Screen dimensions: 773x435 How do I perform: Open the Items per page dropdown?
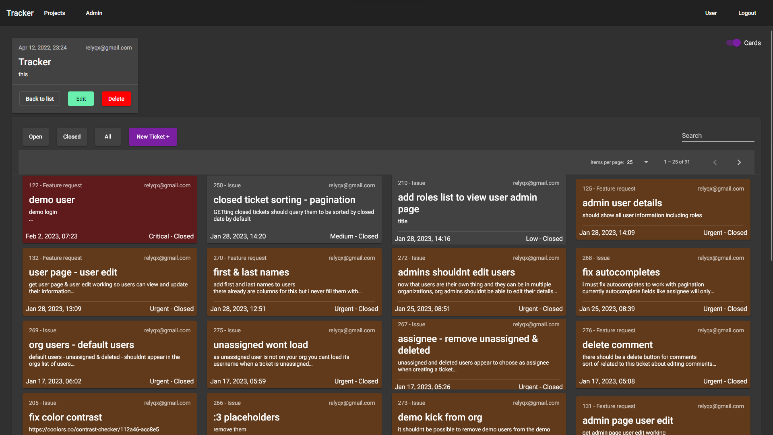point(638,162)
